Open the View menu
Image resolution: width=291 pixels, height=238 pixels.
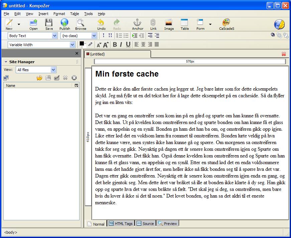(x=29, y=14)
